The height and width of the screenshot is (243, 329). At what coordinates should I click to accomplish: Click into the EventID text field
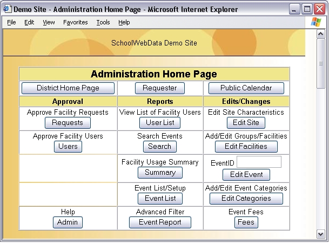259,162
